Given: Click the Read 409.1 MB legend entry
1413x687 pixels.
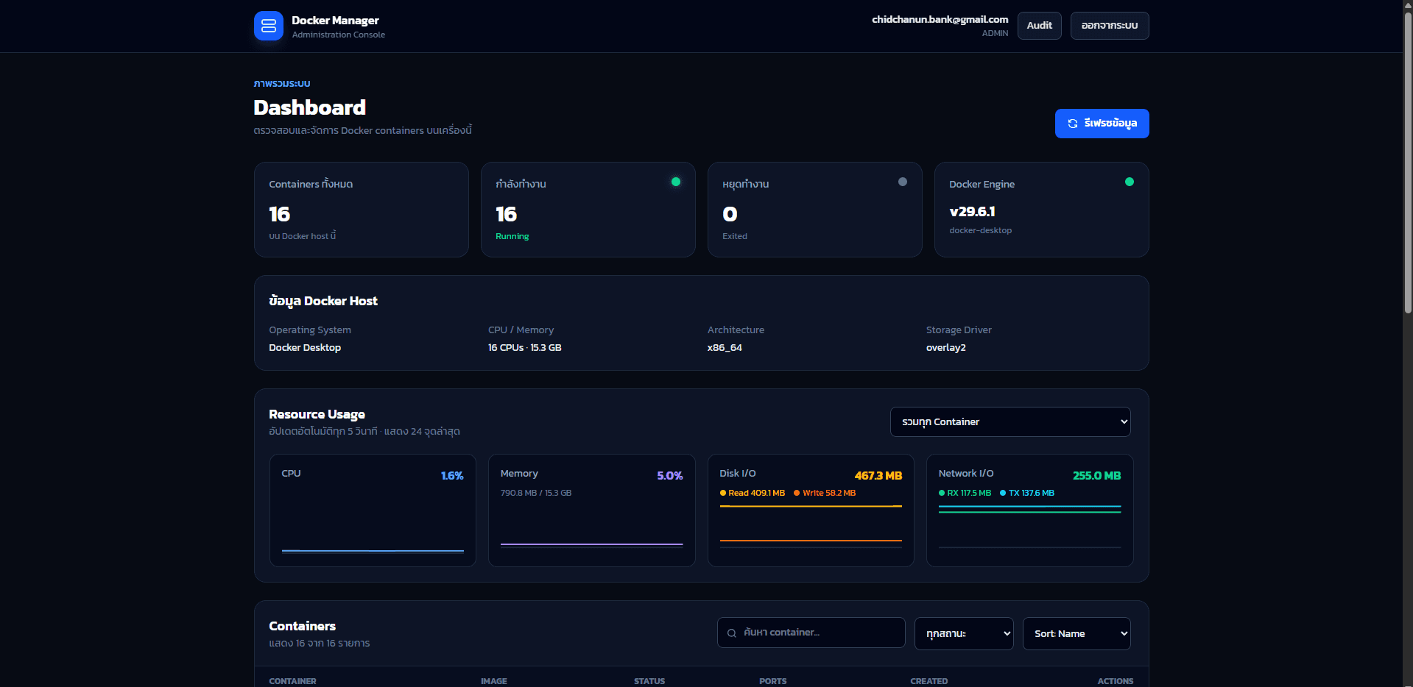Looking at the screenshot, I should tap(753, 493).
